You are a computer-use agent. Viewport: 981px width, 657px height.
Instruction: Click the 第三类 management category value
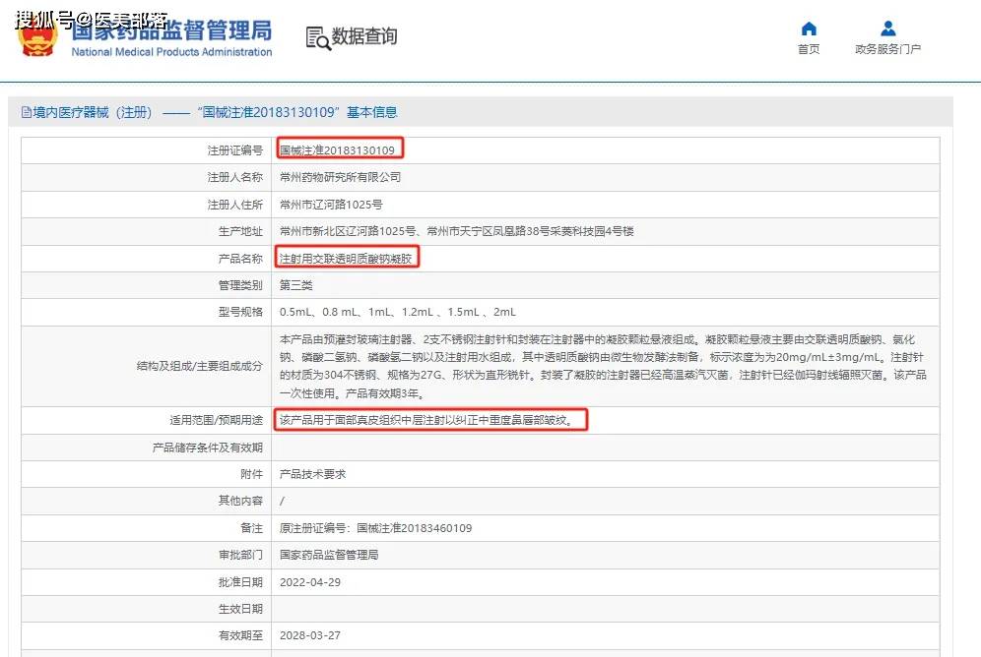[296, 285]
